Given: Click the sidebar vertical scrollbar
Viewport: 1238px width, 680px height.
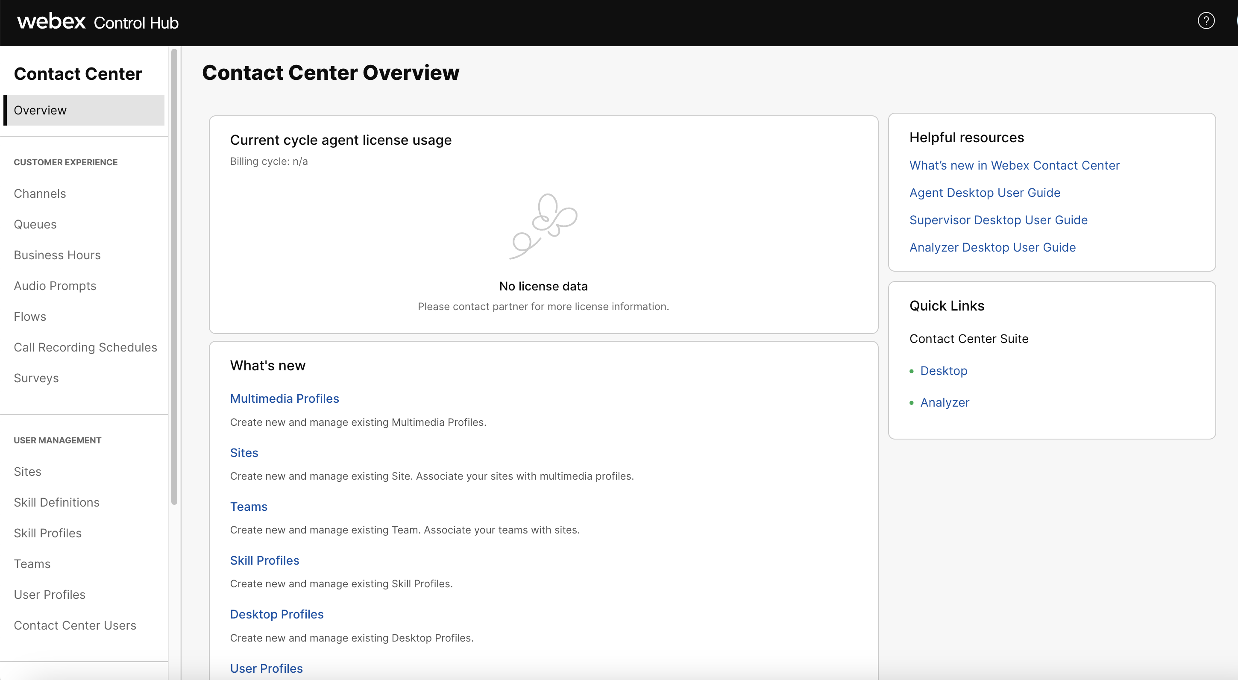Looking at the screenshot, I should (174, 276).
